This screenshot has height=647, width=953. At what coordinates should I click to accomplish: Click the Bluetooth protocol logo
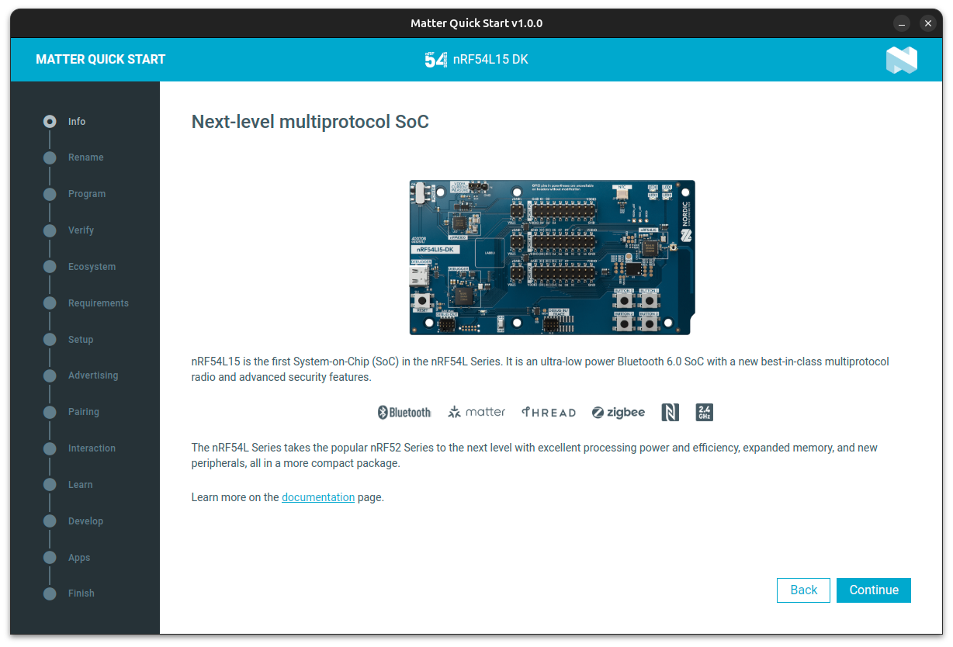click(x=404, y=413)
